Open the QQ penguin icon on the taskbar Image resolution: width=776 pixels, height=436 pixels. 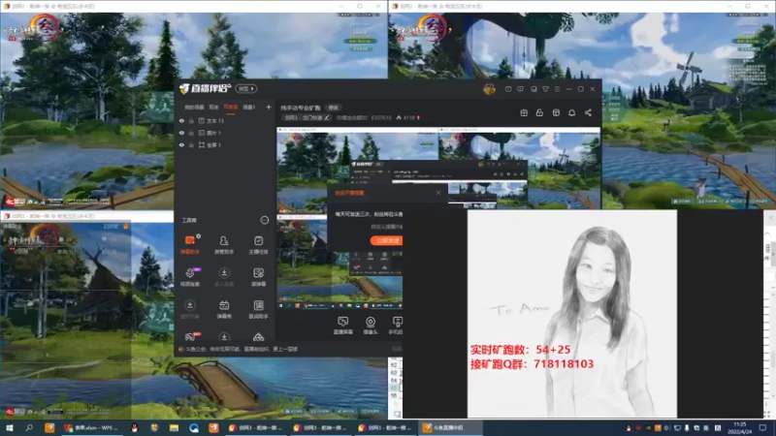click(x=134, y=428)
